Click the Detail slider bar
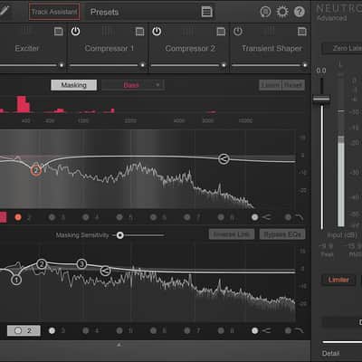The height and width of the screenshot is (362, 362). click(342, 342)
